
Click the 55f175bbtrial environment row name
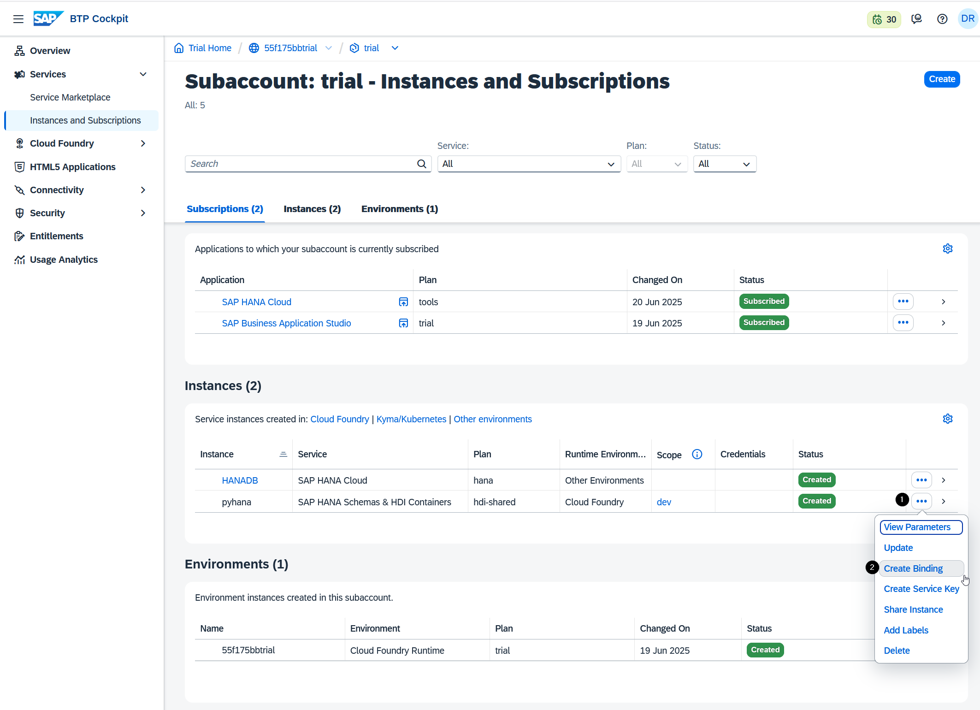248,650
